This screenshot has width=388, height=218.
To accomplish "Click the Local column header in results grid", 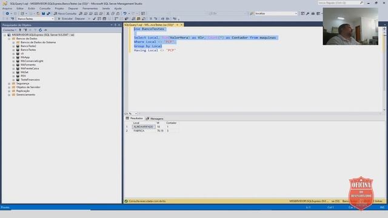I will click(144, 123).
